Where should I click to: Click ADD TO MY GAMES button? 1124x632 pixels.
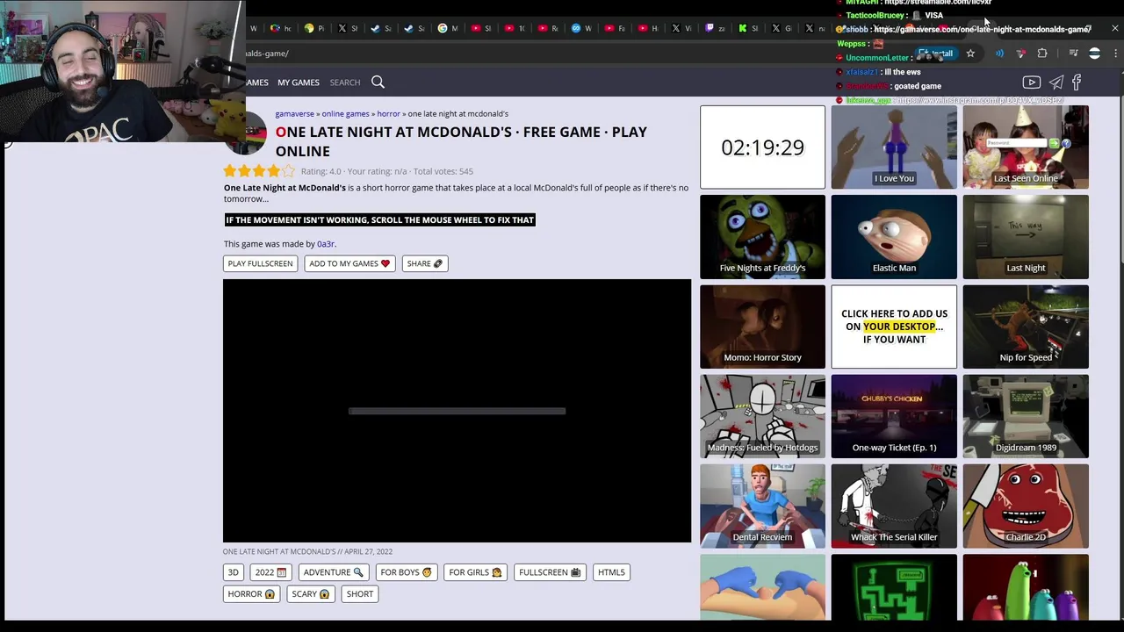pos(349,263)
